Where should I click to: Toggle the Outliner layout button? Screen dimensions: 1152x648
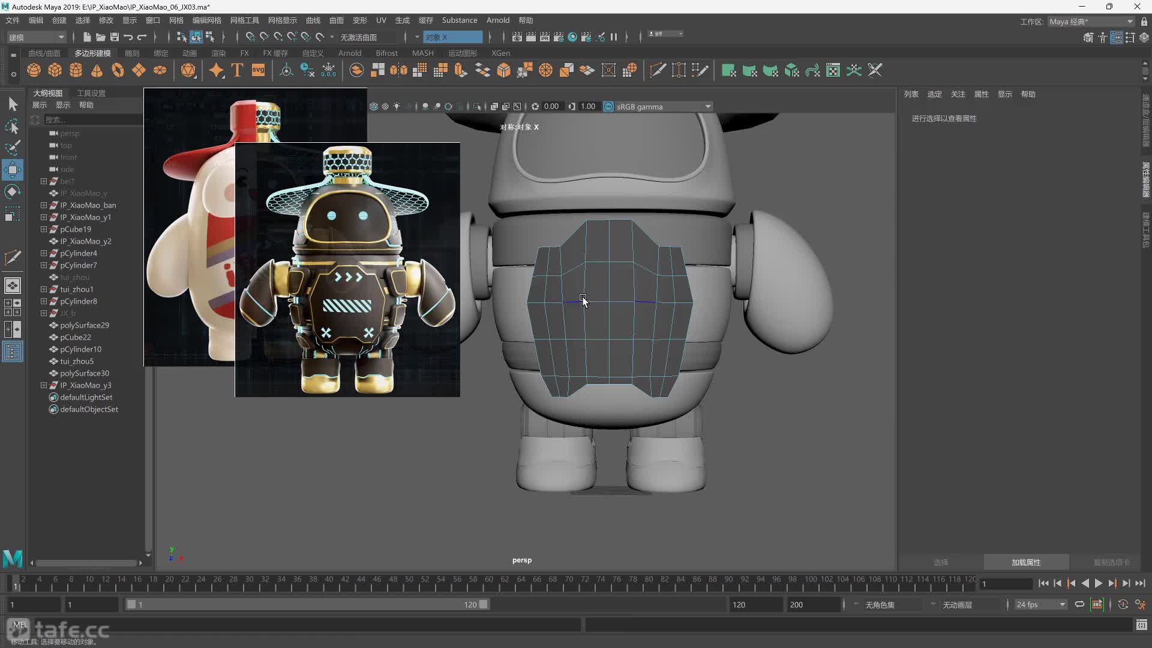[13, 352]
